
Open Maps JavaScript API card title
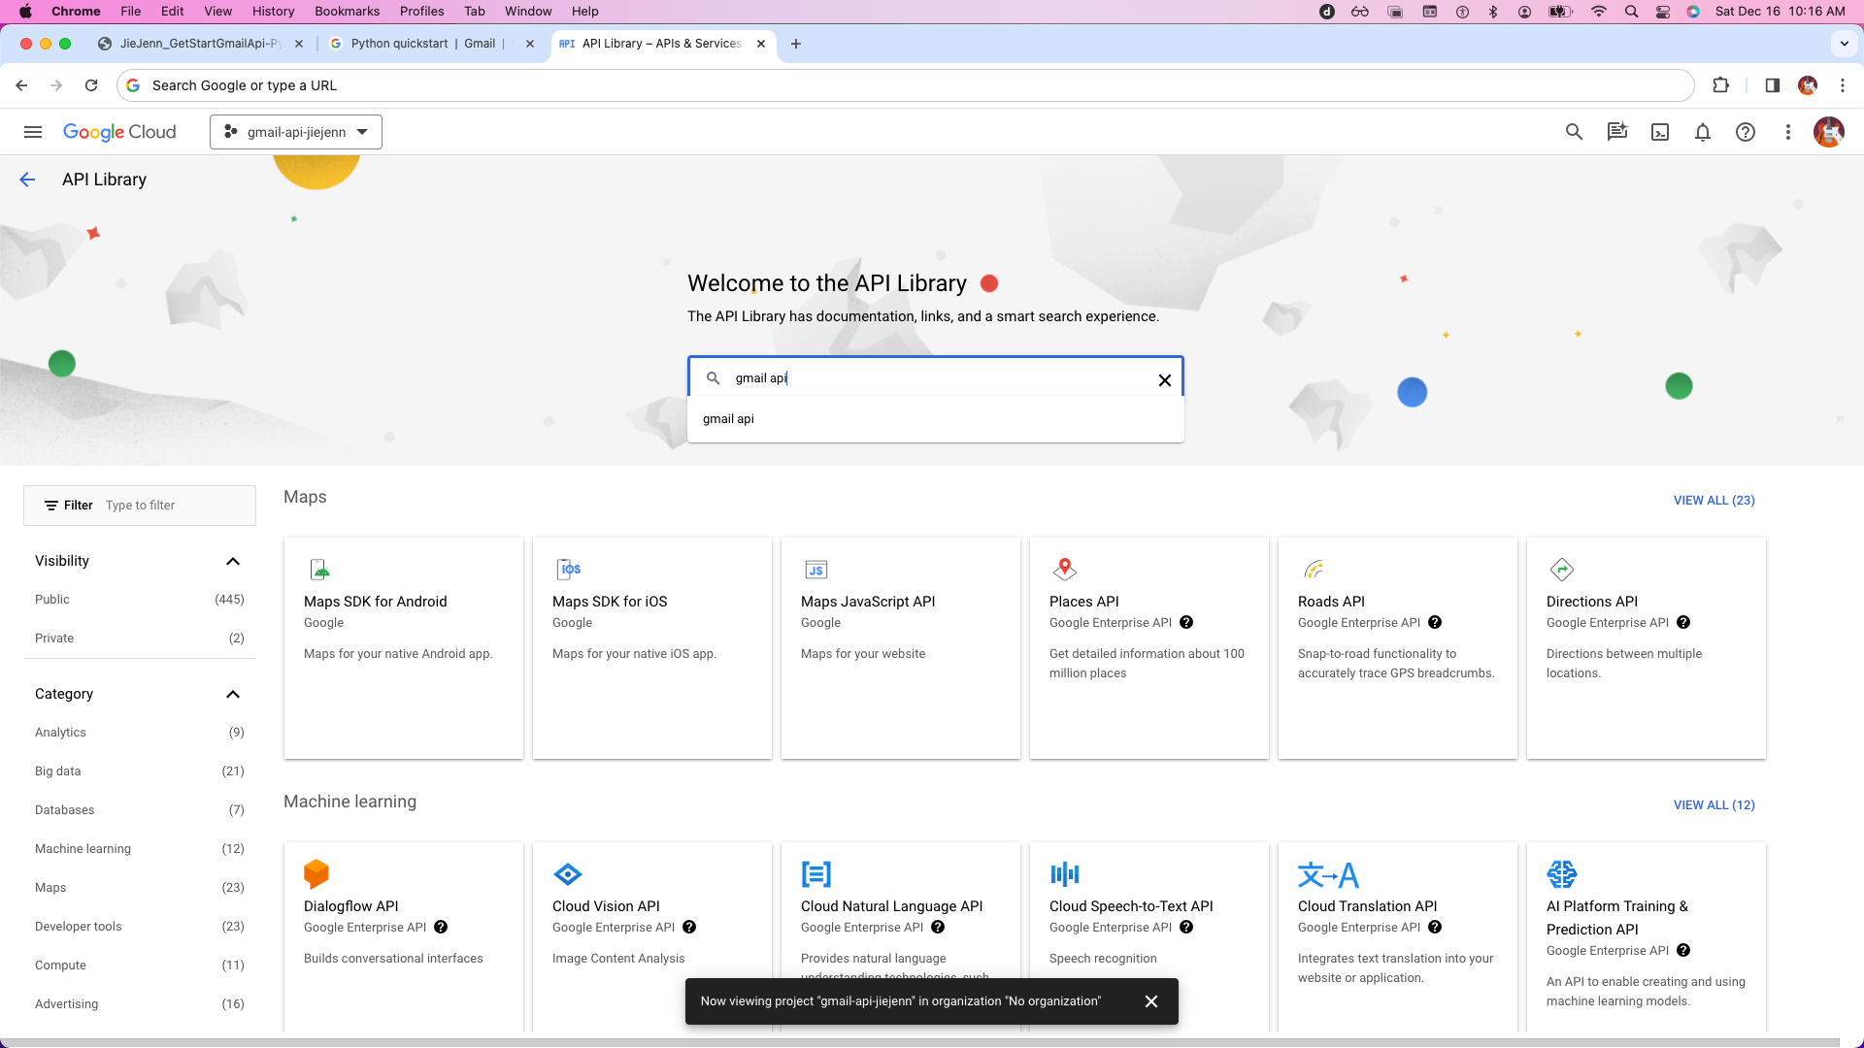coord(868,602)
